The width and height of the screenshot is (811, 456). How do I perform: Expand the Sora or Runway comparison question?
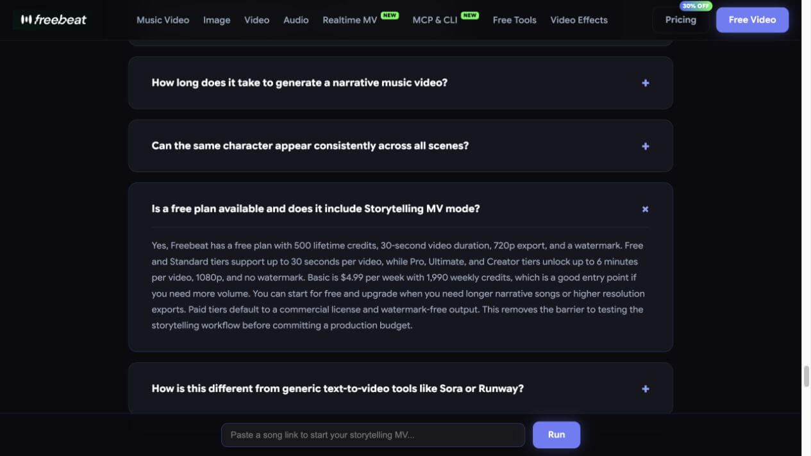coord(401,389)
